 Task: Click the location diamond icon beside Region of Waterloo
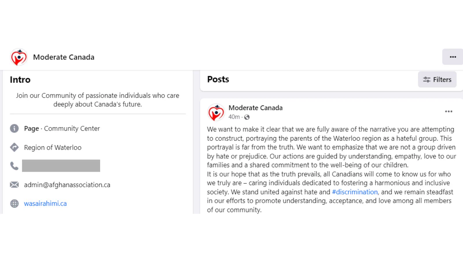click(x=14, y=147)
